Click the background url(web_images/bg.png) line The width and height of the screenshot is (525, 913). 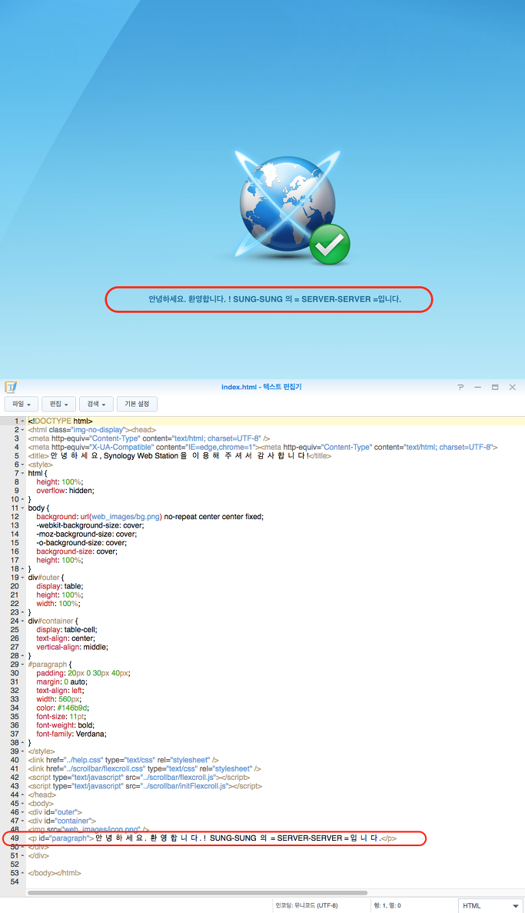point(150,517)
